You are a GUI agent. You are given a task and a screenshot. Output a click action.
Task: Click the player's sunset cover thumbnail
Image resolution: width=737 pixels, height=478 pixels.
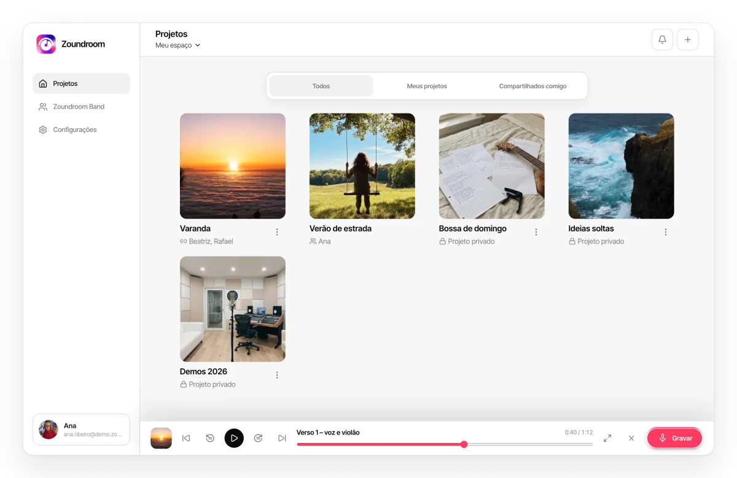[x=162, y=438]
